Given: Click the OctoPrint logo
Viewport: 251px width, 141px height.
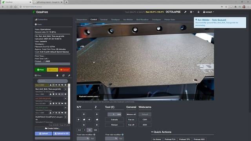Looking at the screenshot, I should point(40,12).
